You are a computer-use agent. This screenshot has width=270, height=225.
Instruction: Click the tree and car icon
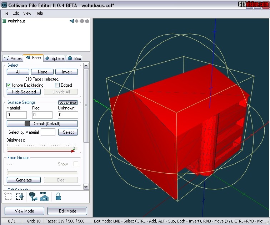[33, 196]
